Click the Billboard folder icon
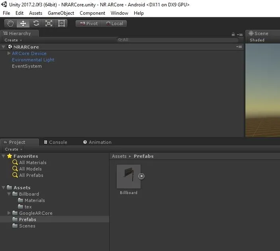This screenshot has height=251, width=280. (15, 194)
